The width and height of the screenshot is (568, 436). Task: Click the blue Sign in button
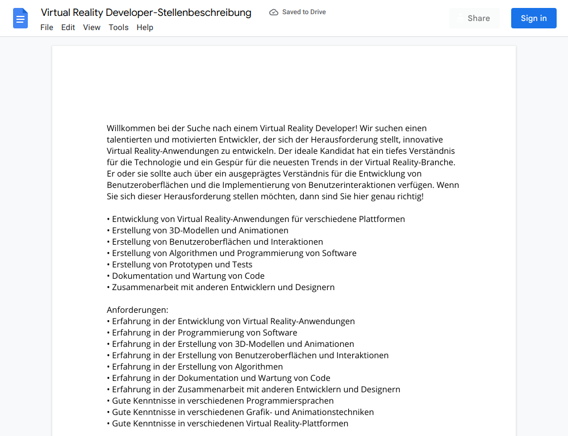tap(533, 18)
